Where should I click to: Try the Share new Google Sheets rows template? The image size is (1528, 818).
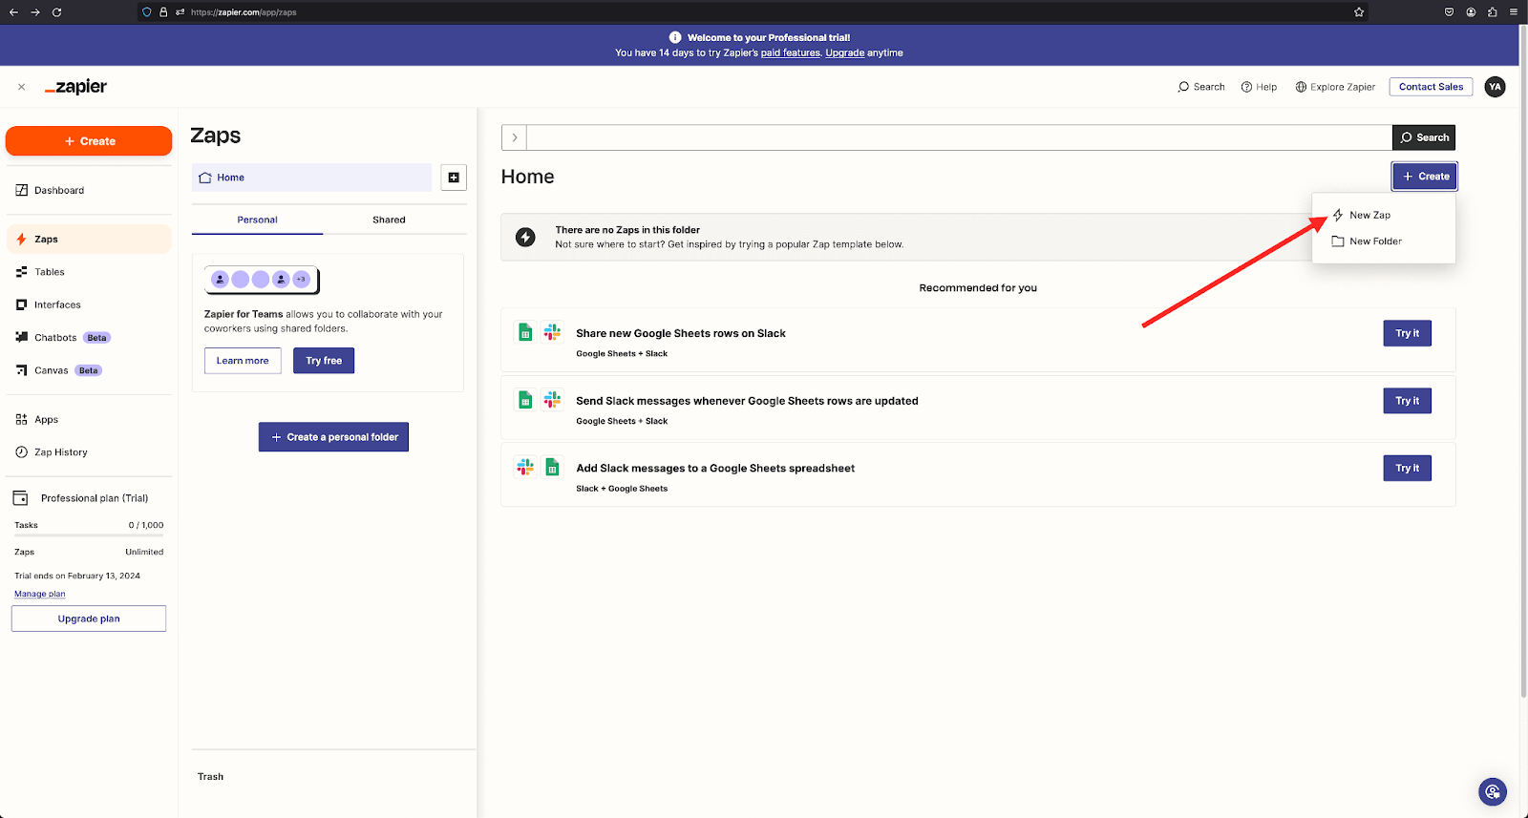point(1407,333)
